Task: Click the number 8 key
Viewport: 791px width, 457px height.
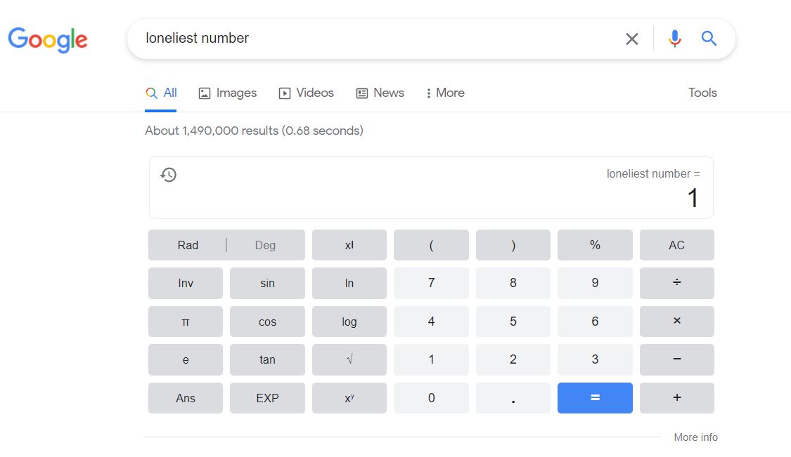Action: (x=513, y=283)
